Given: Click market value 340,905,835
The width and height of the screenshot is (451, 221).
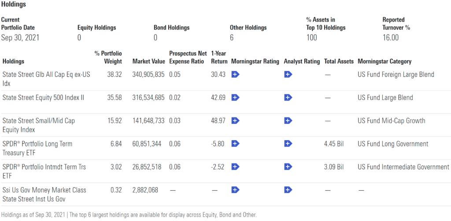Looking at the screenshot, I should 148,75.
